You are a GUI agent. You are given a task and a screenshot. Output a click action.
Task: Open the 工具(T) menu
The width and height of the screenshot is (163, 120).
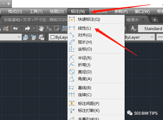coord(36,12)
